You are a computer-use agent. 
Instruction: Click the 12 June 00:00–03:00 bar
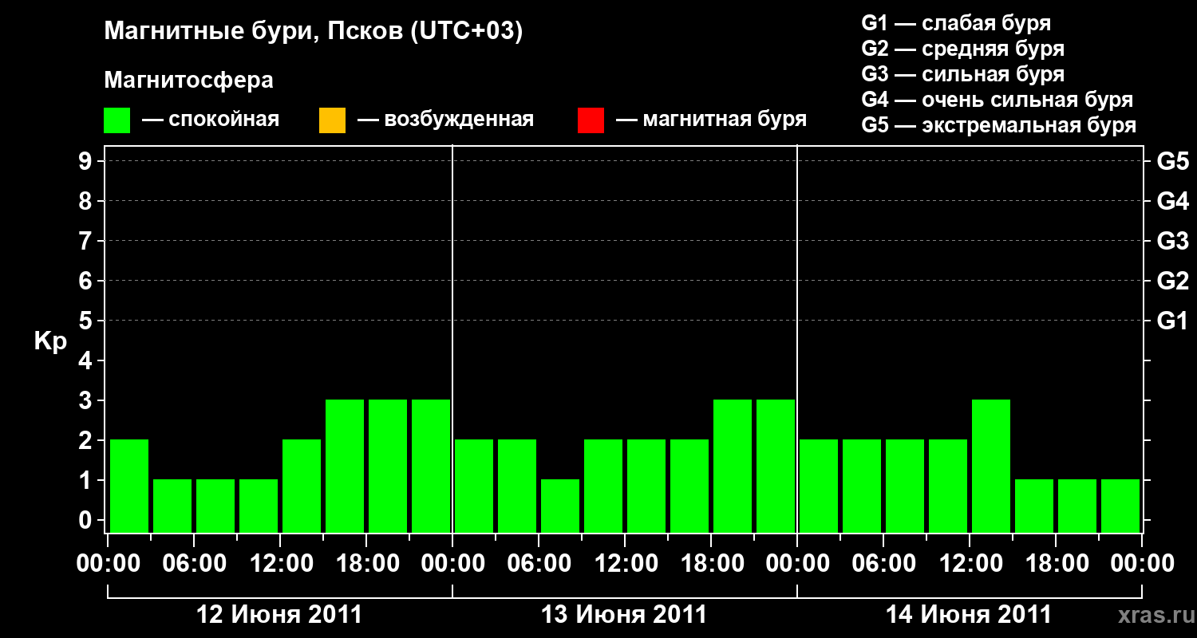(x=129, y=486)
